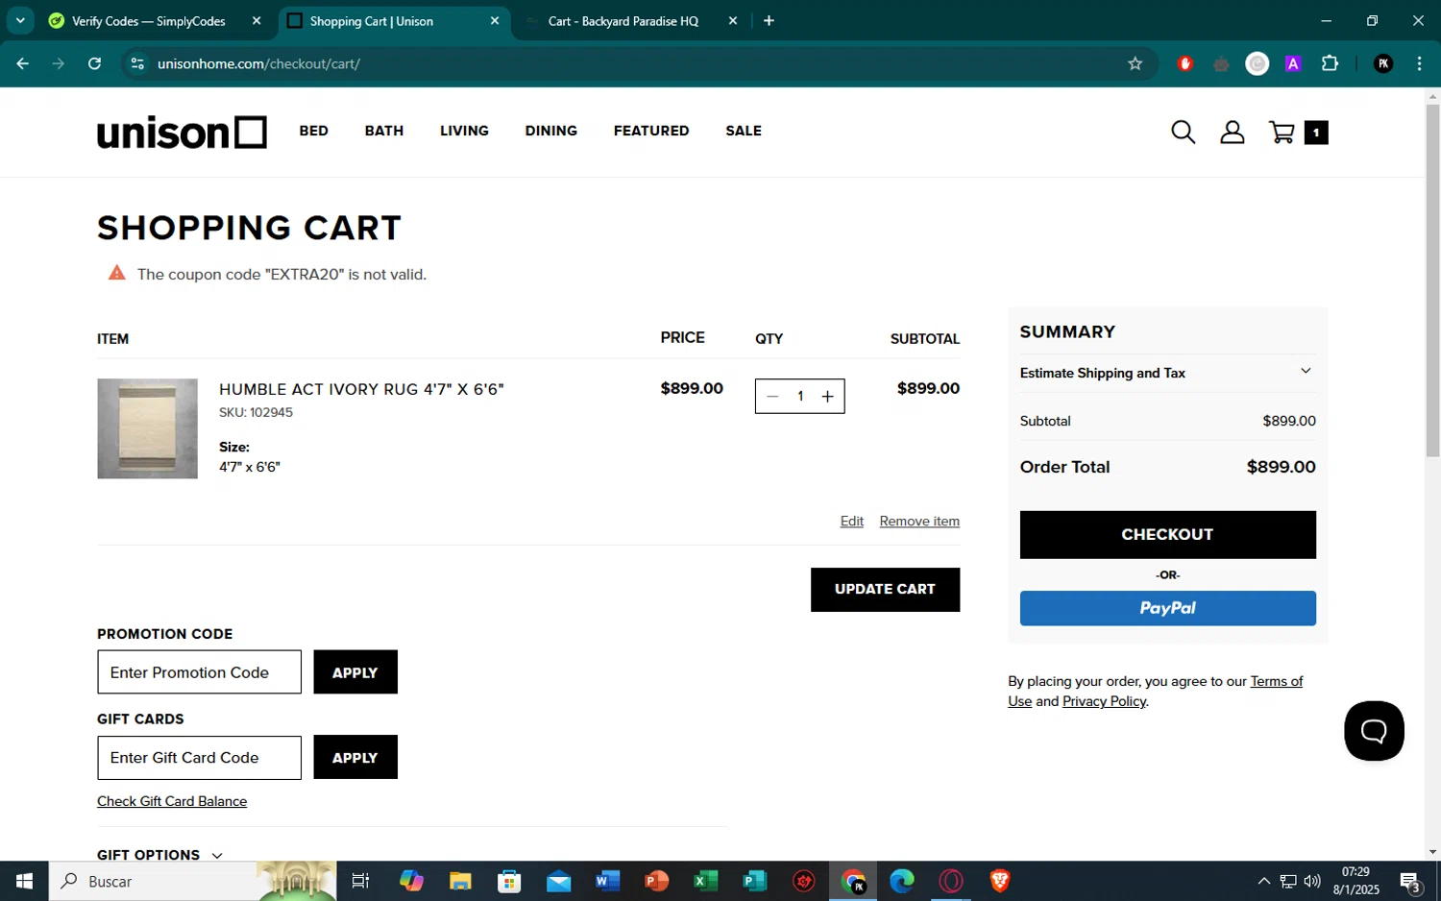Click the Edit item link

(851, 521)
